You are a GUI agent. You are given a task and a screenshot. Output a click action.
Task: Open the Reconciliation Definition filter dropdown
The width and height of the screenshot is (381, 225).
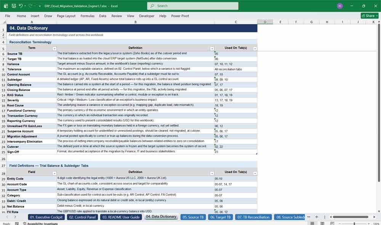[x=212, y=49]
